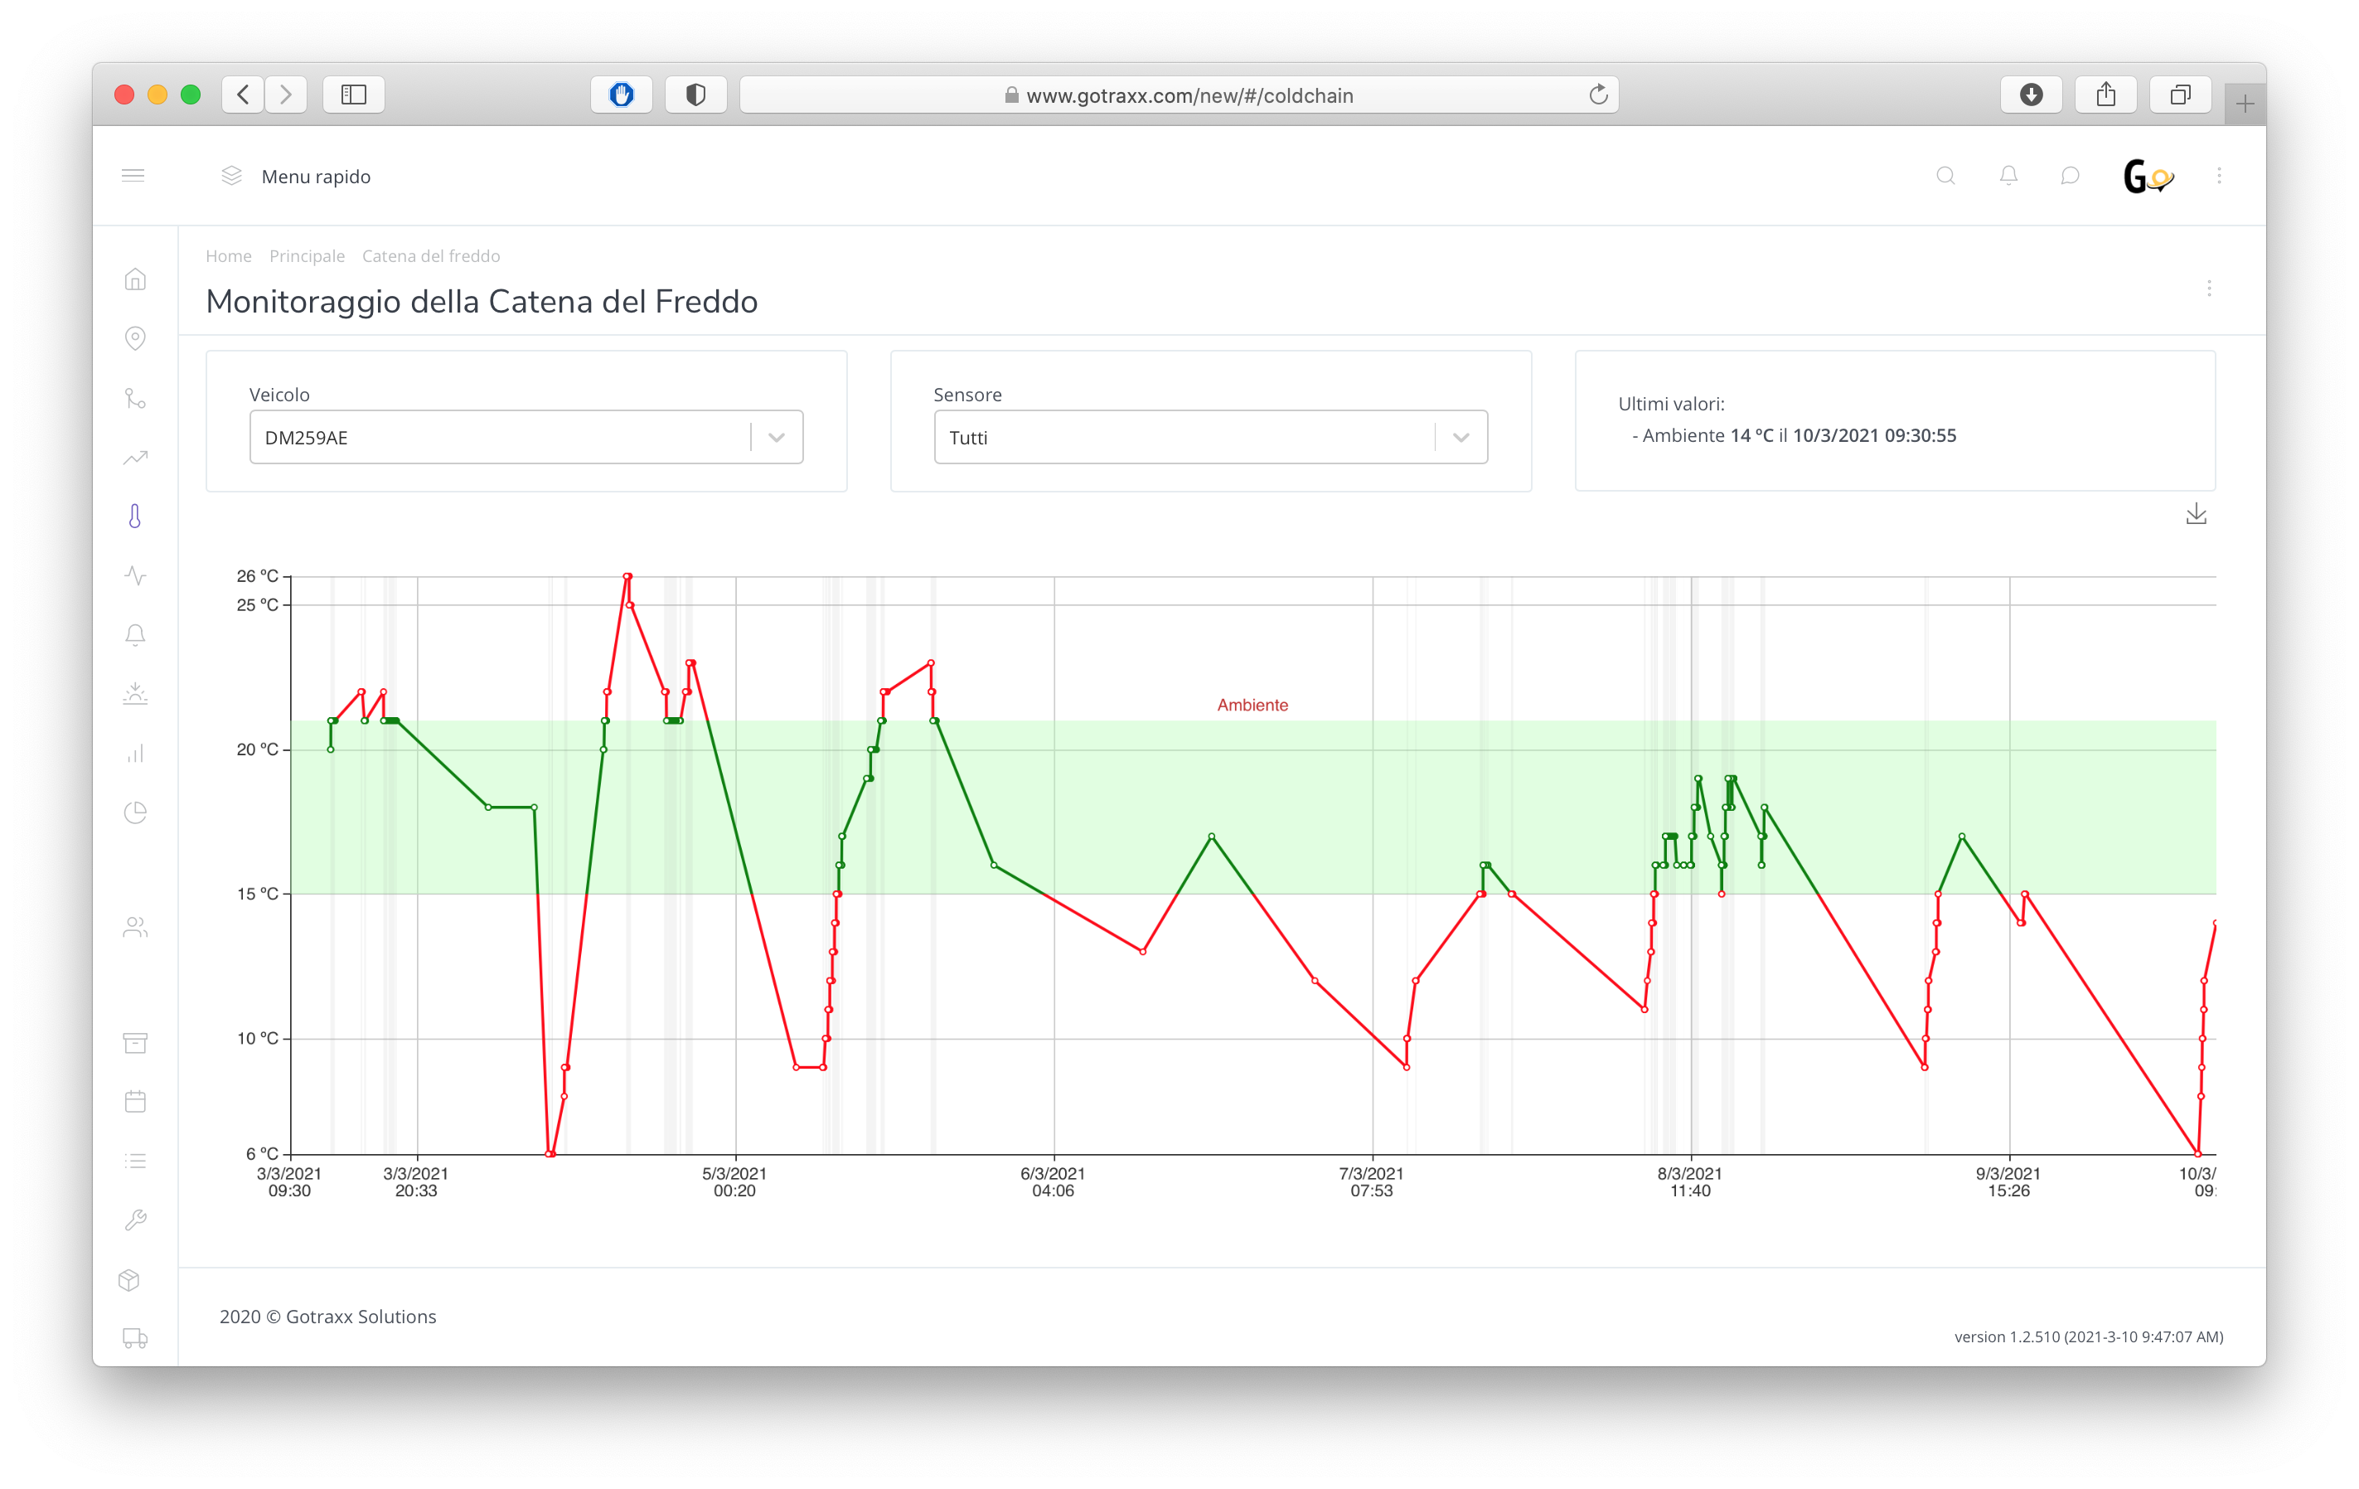Click 2020 © Gotraxx Solutions footer text
2359x1489 pixels.
(328, 1317)
